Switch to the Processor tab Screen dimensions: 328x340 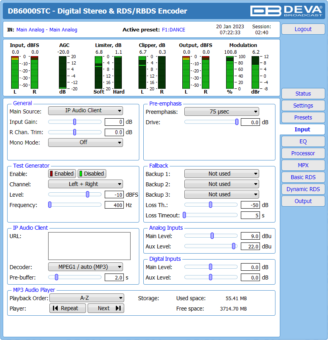[303, 153]
